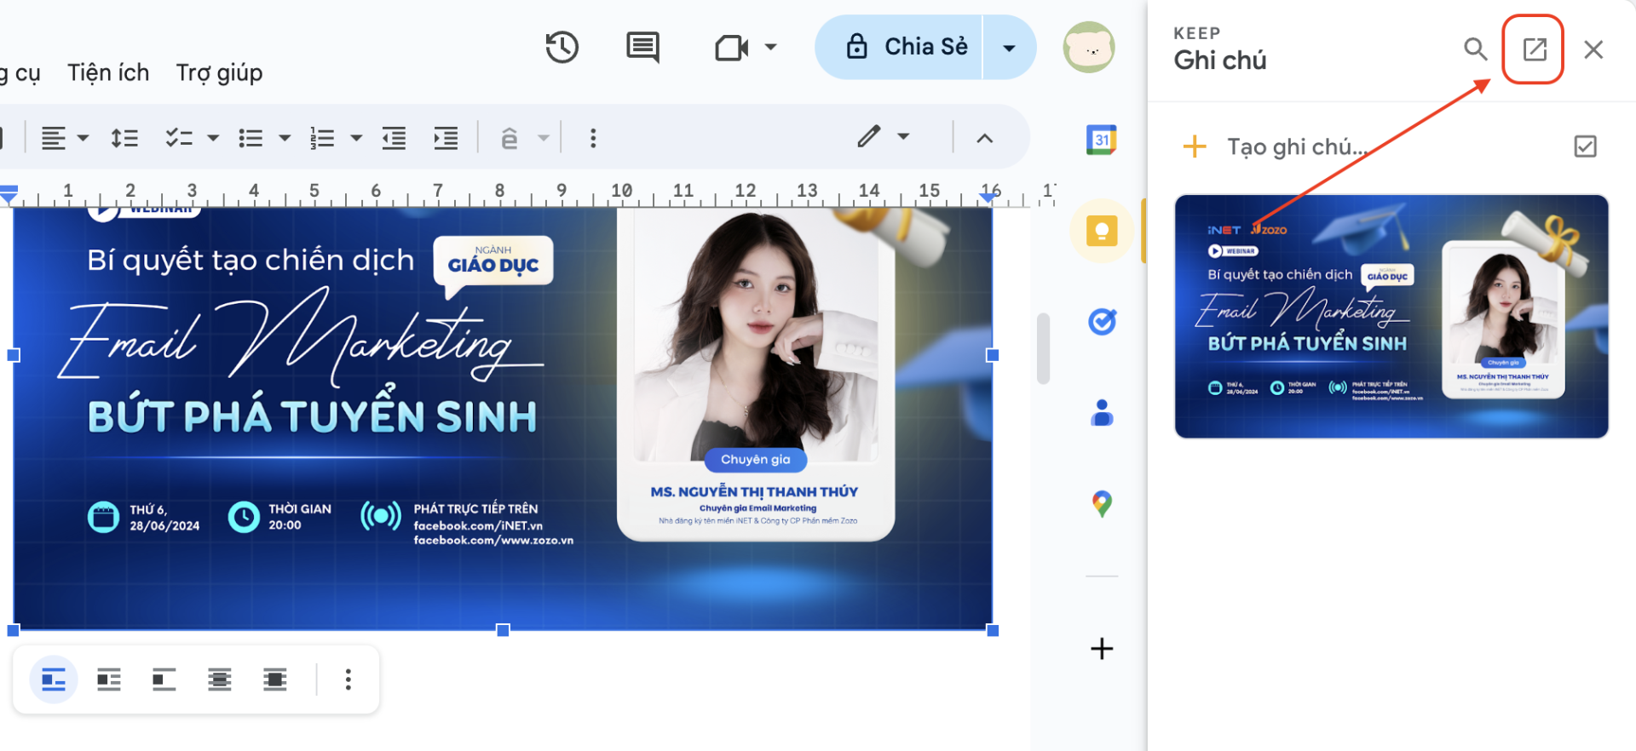The image size is (1636, 751).
Task: Expand the bulleted list options arrow
Action: pos(285,138)
